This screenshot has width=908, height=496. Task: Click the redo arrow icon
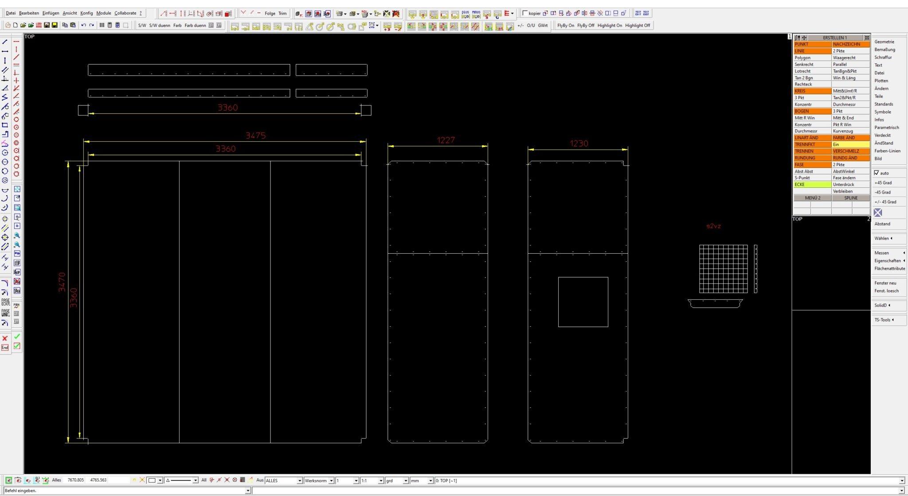91,25
